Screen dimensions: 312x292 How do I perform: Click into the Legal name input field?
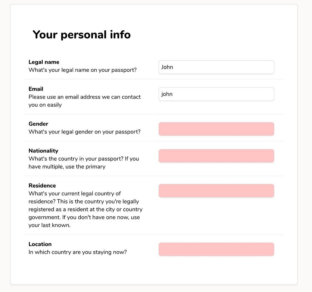216,67
